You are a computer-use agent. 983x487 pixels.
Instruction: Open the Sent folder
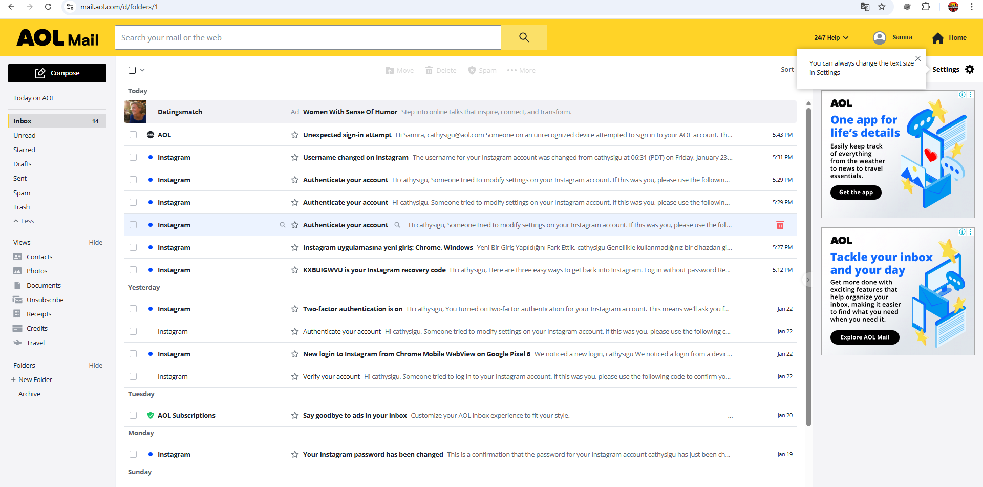[x=20, y=178]
